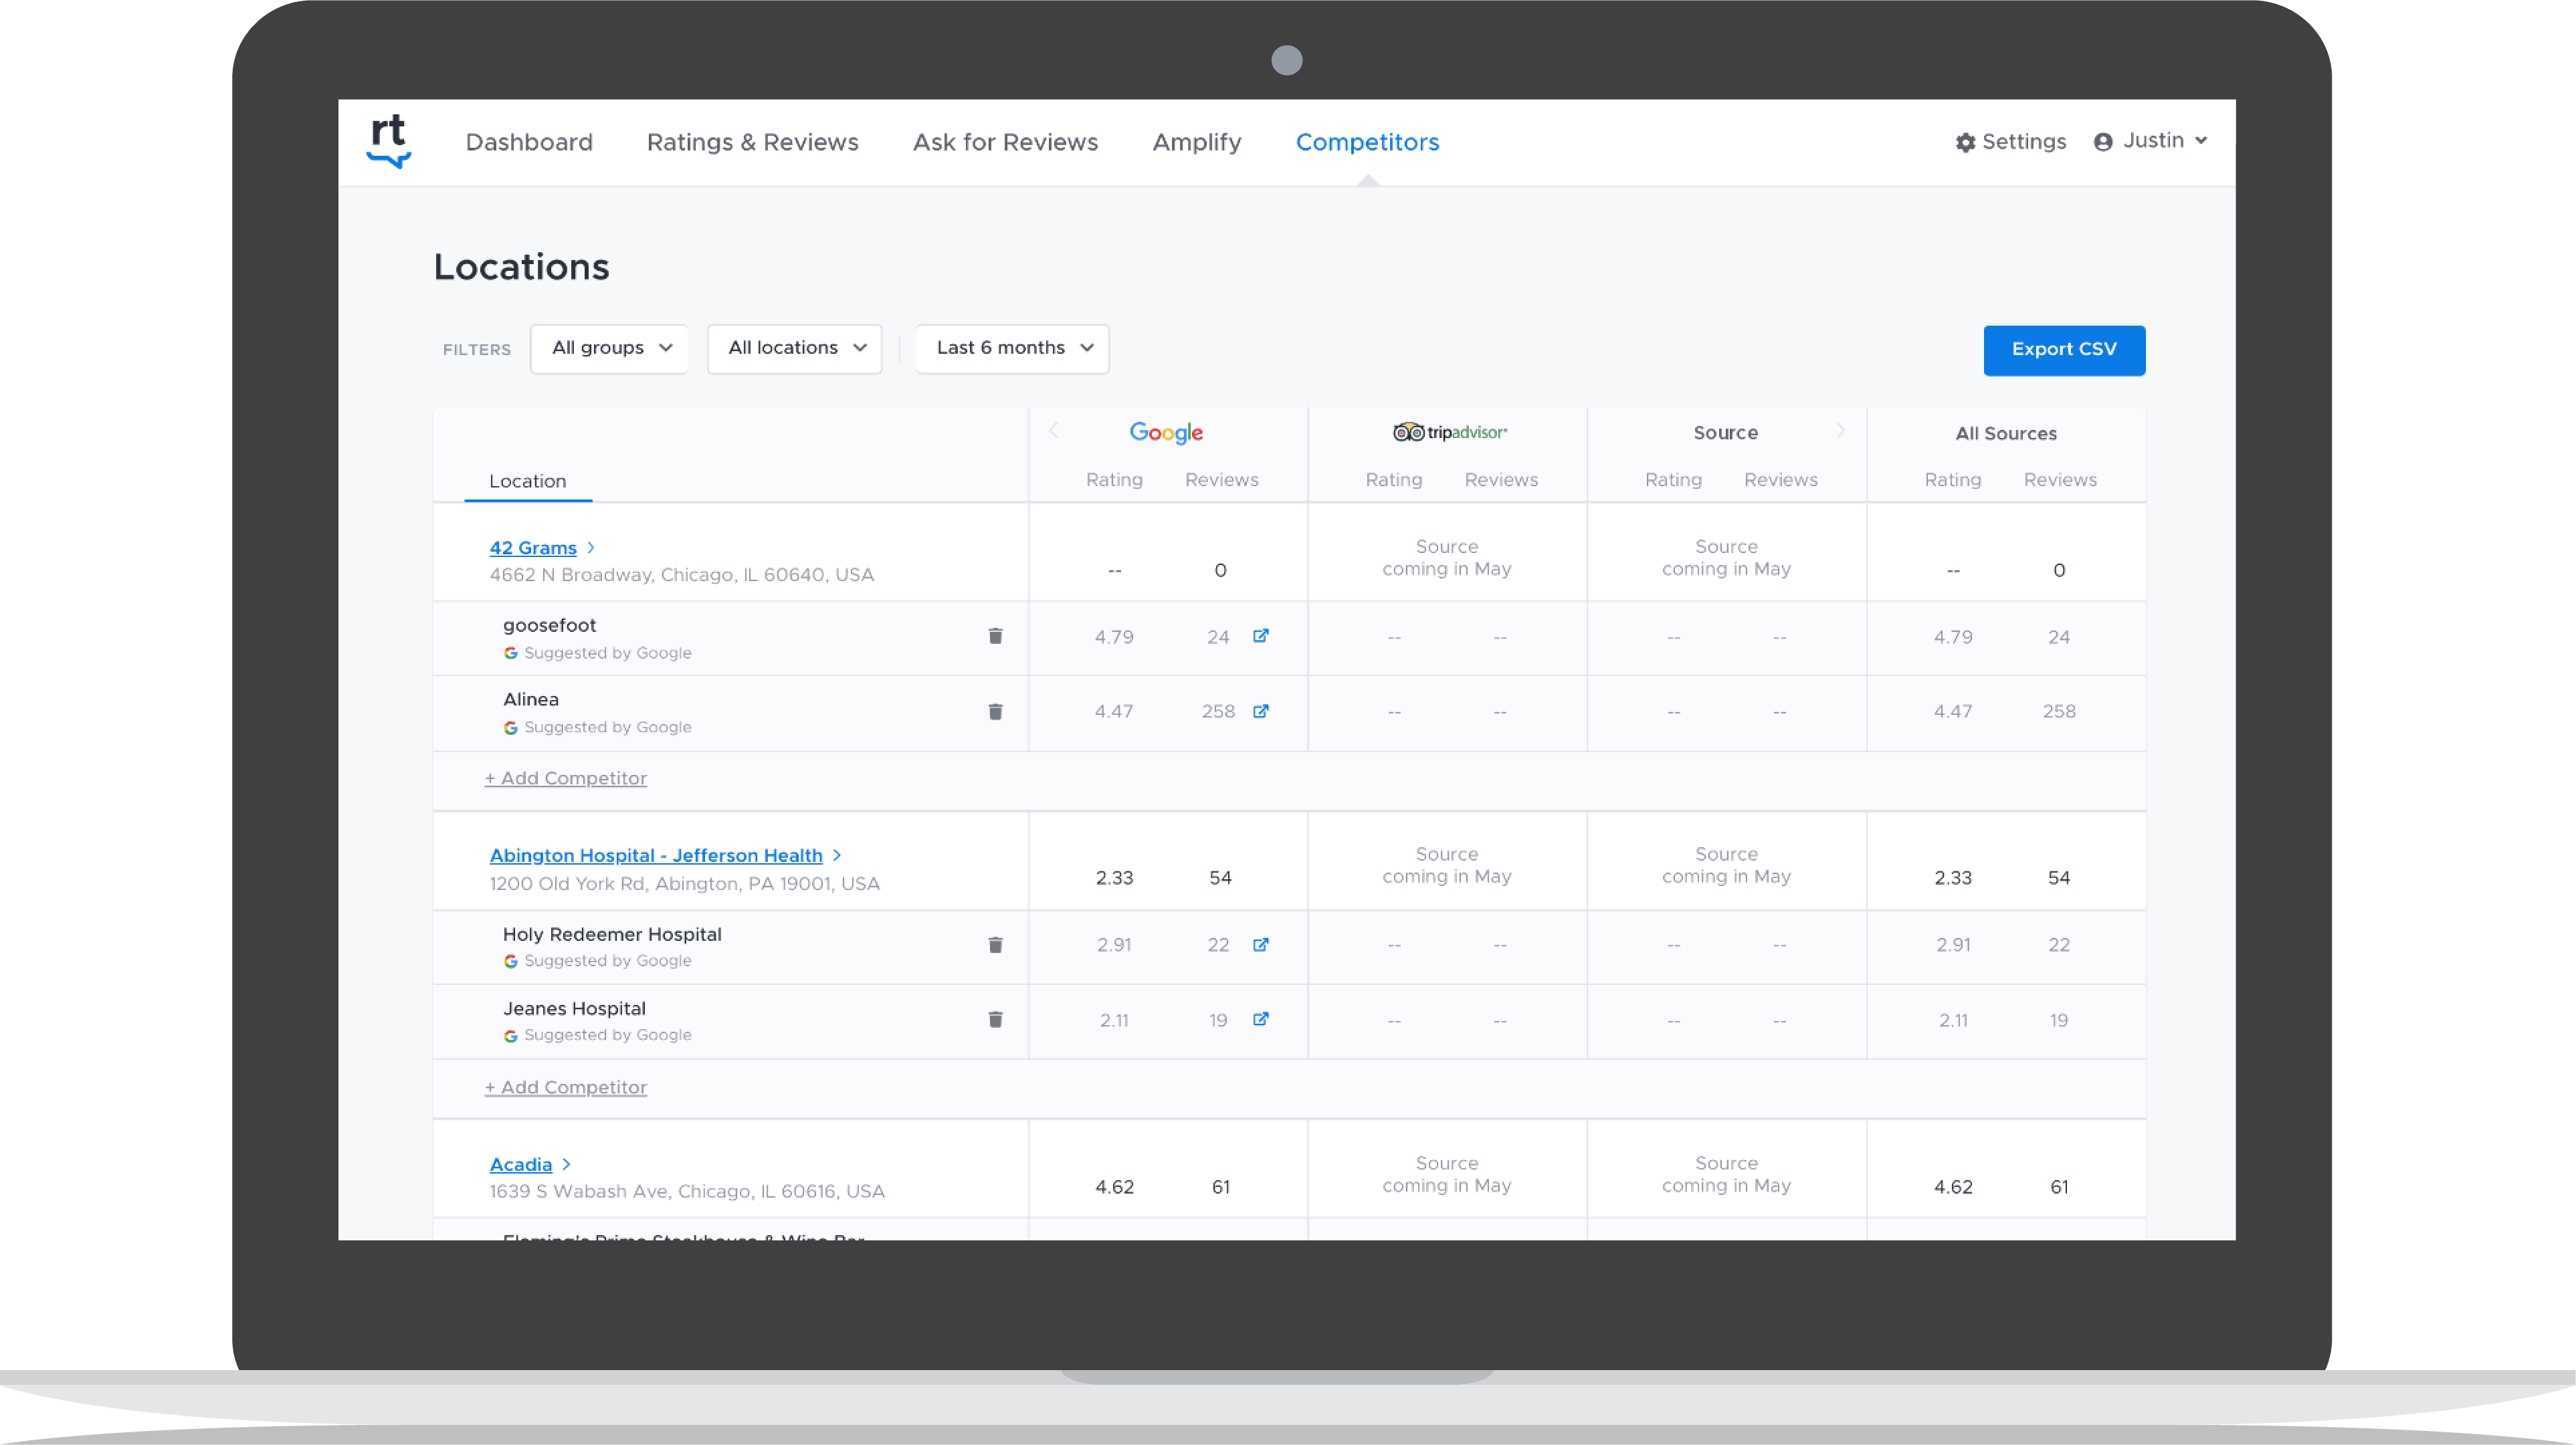Delete the goosefoot competitor
The height and width of the screenshot is (1445, 2576).
tap(995, 637)
